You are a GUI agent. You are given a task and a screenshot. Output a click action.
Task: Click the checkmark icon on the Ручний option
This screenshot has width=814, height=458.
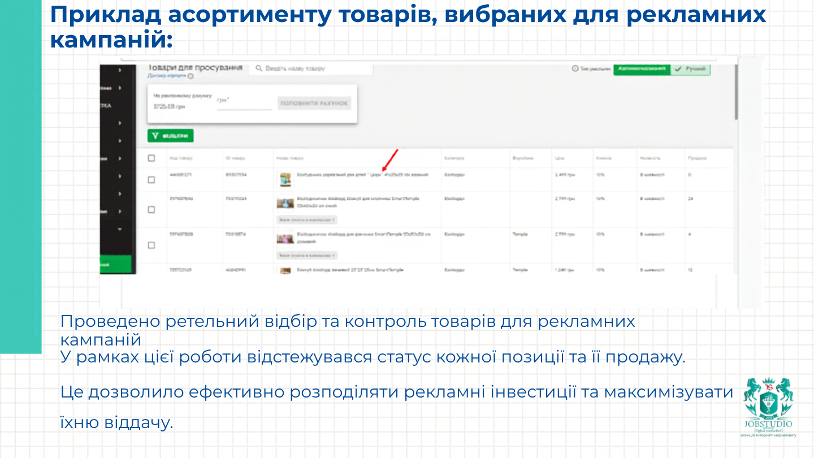[x=678, y=68]
